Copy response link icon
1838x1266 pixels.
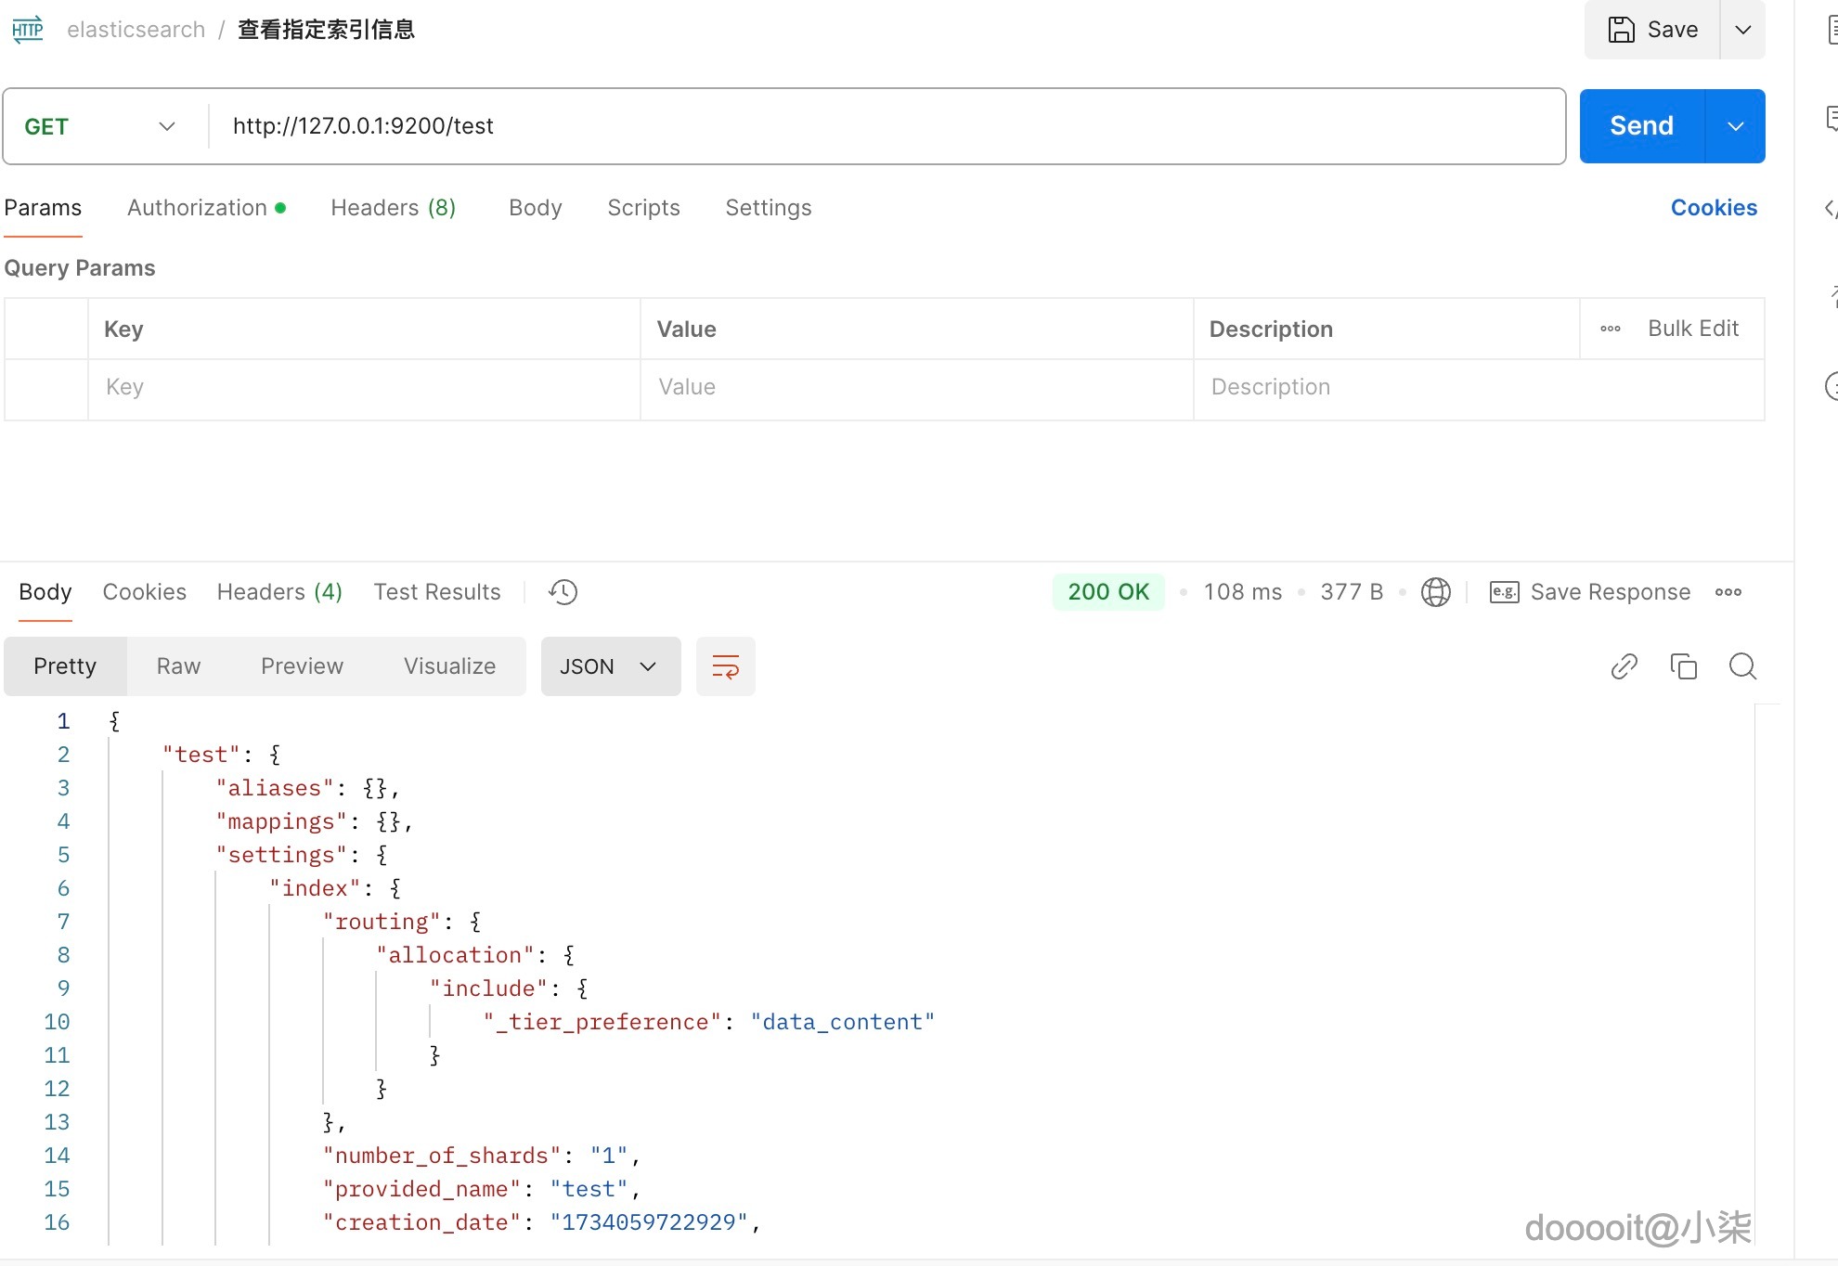[1624, 666]
